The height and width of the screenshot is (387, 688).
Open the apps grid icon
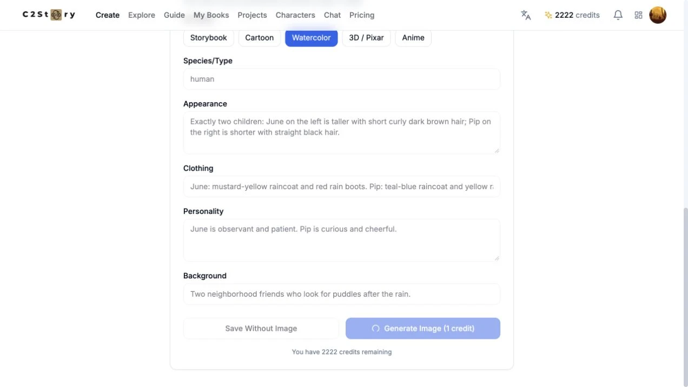638,15
